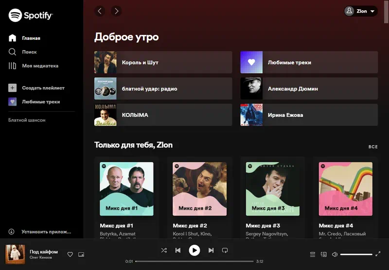Open Король и Шут shortcut
389x270 pixels.
163,62
